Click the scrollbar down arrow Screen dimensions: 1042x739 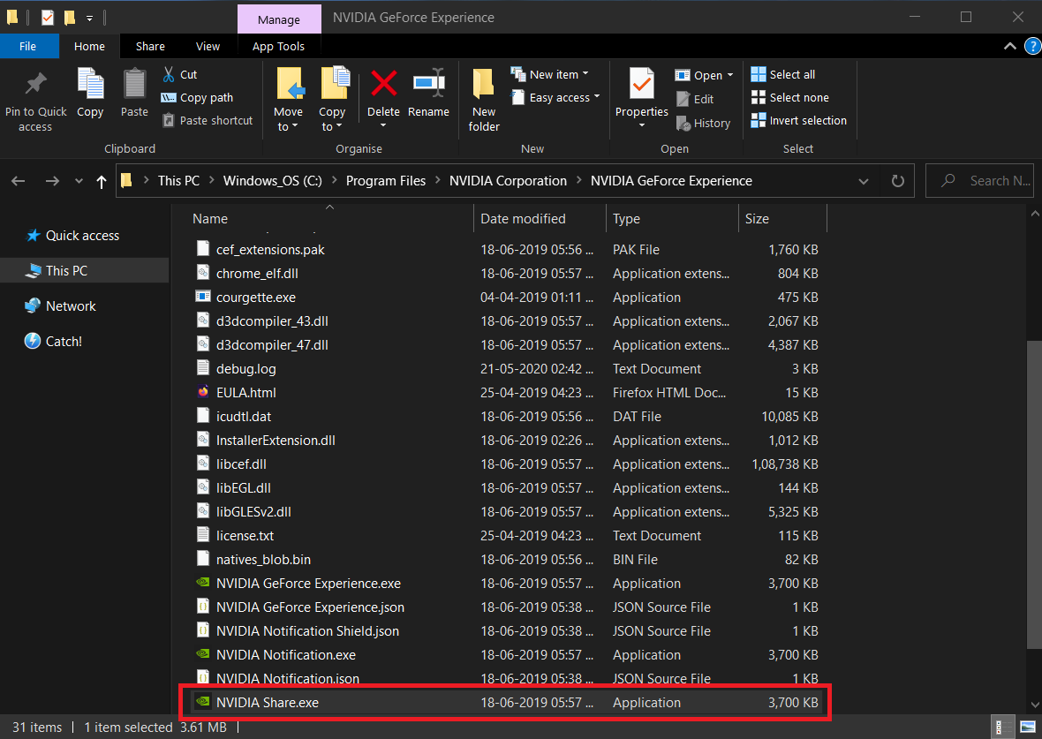[1035, 705]
